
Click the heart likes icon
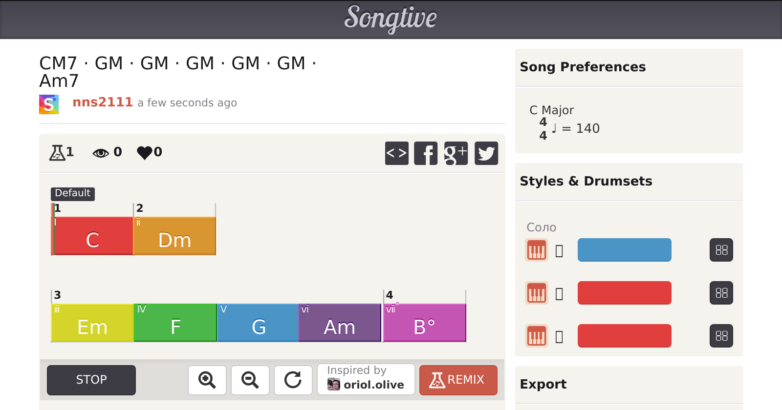tap(144, 153)
